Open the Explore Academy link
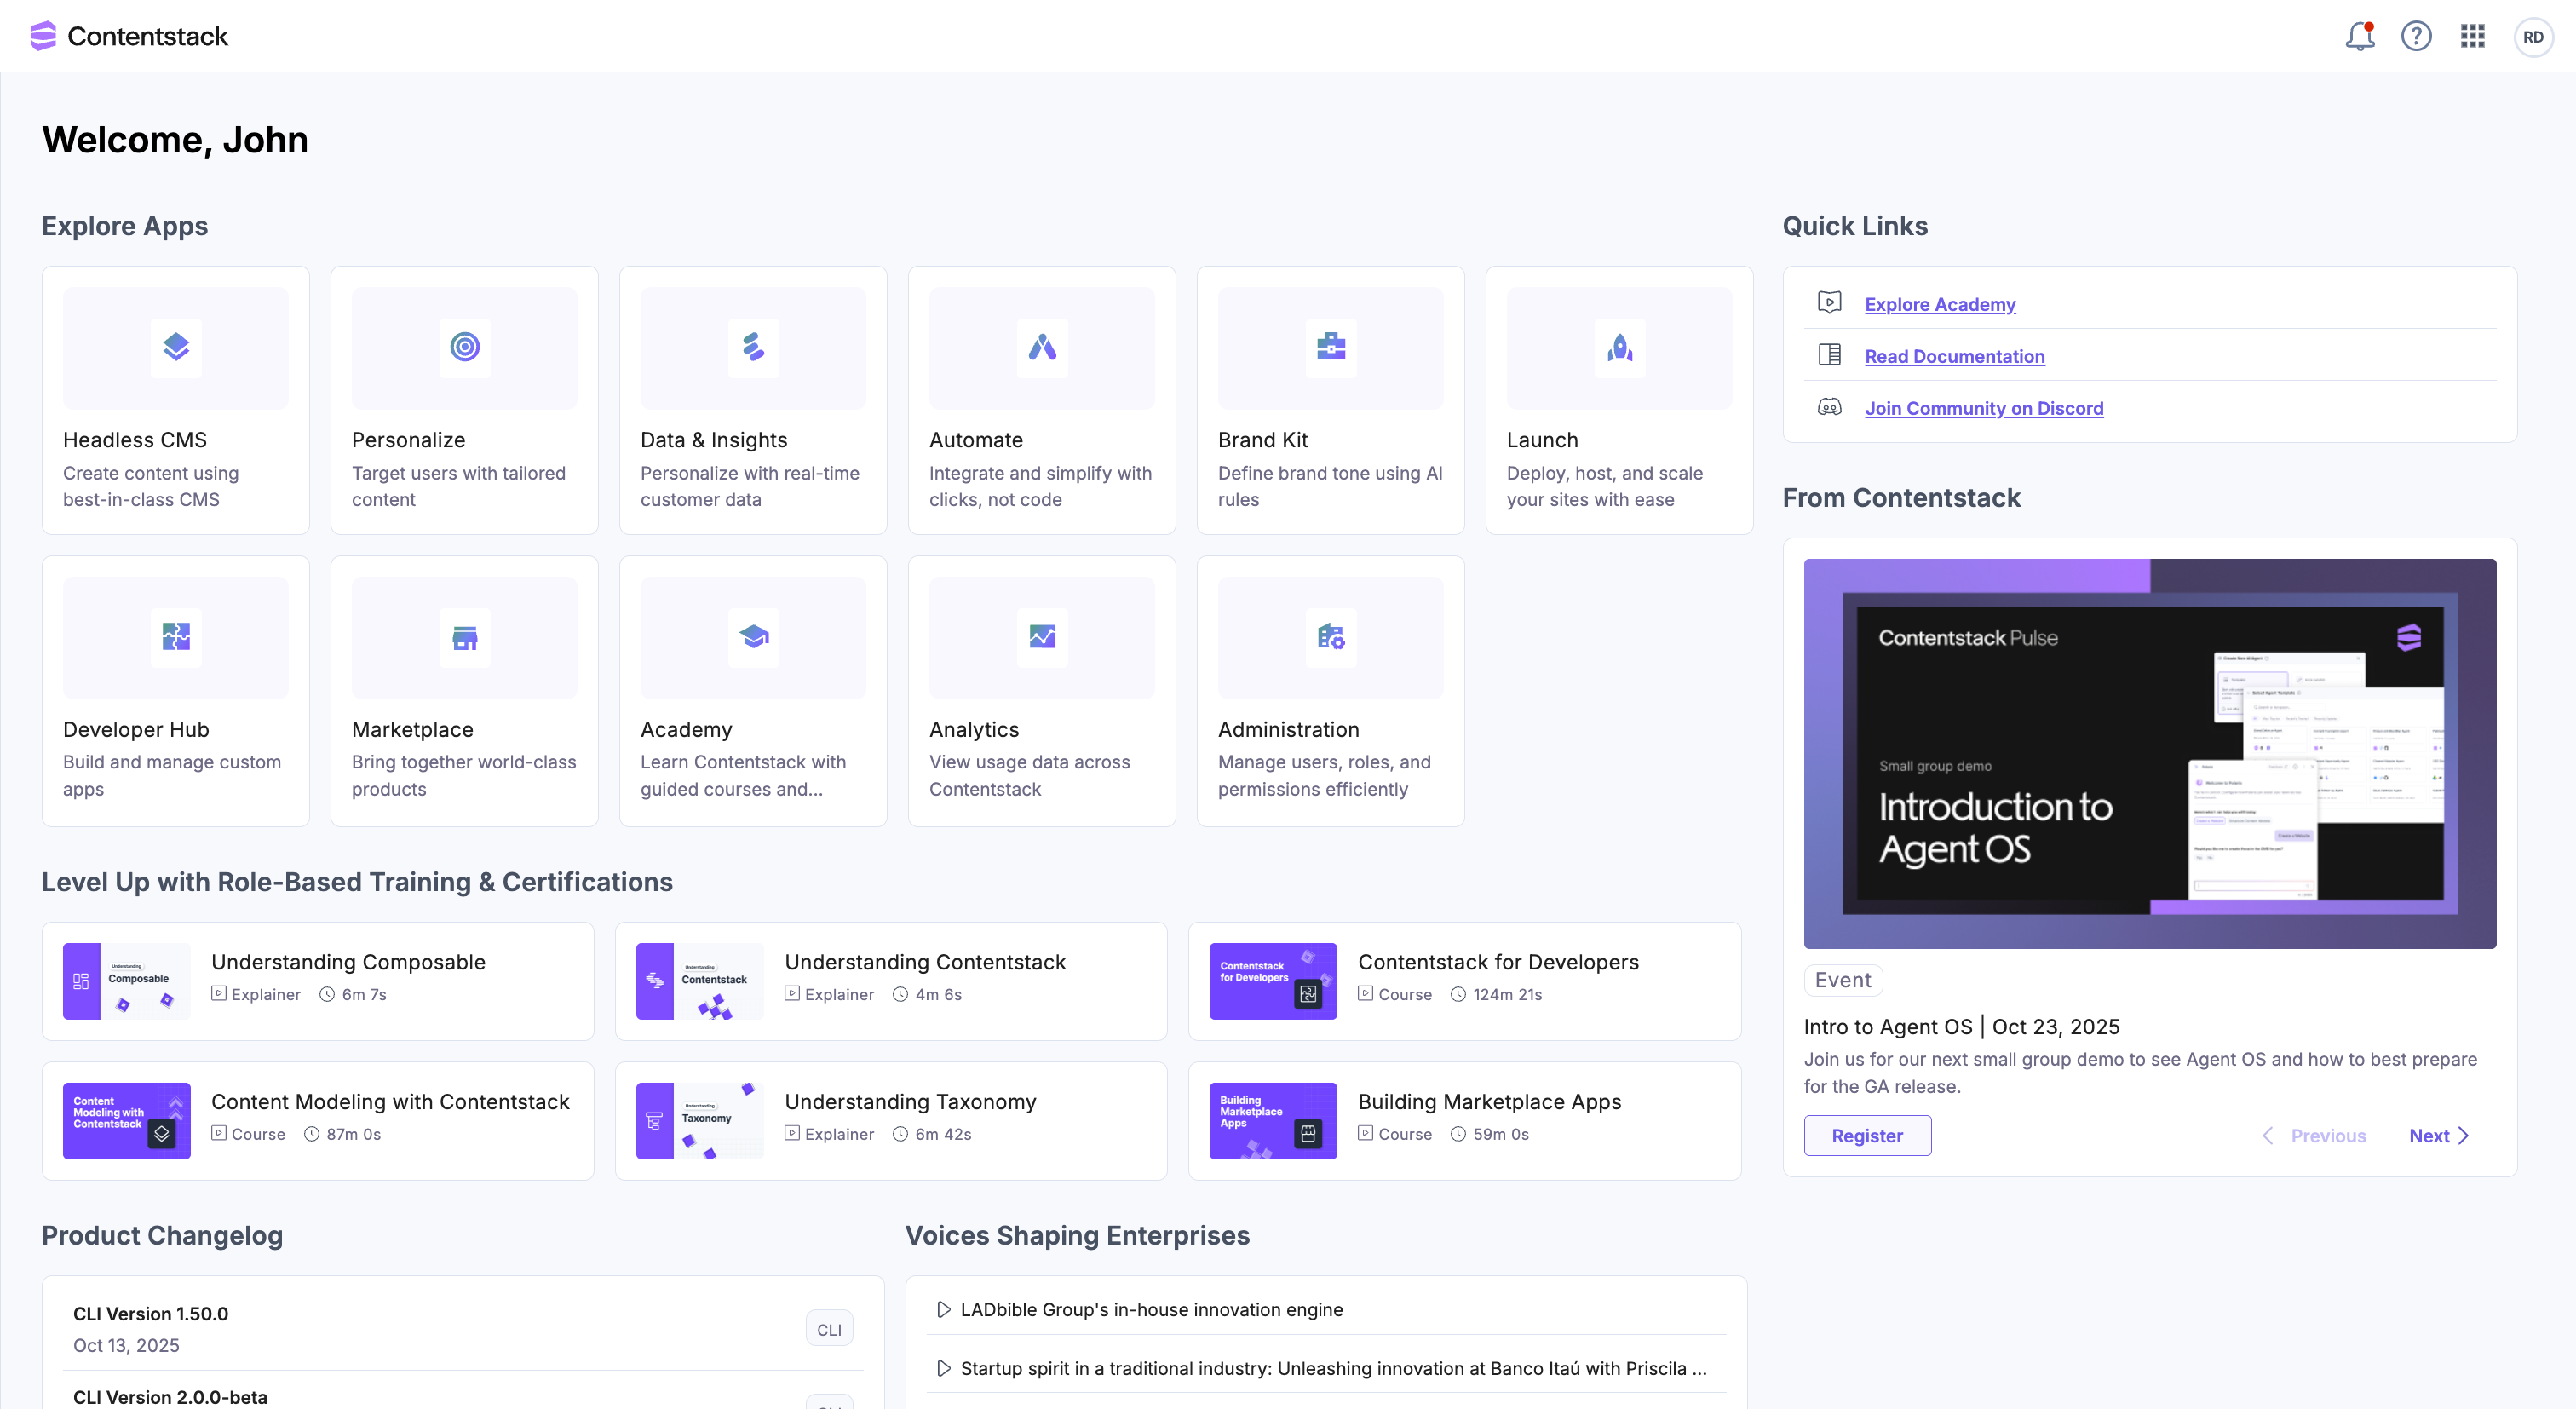The width and height of the screenshot is (2576, 1409). (1939, 304)
